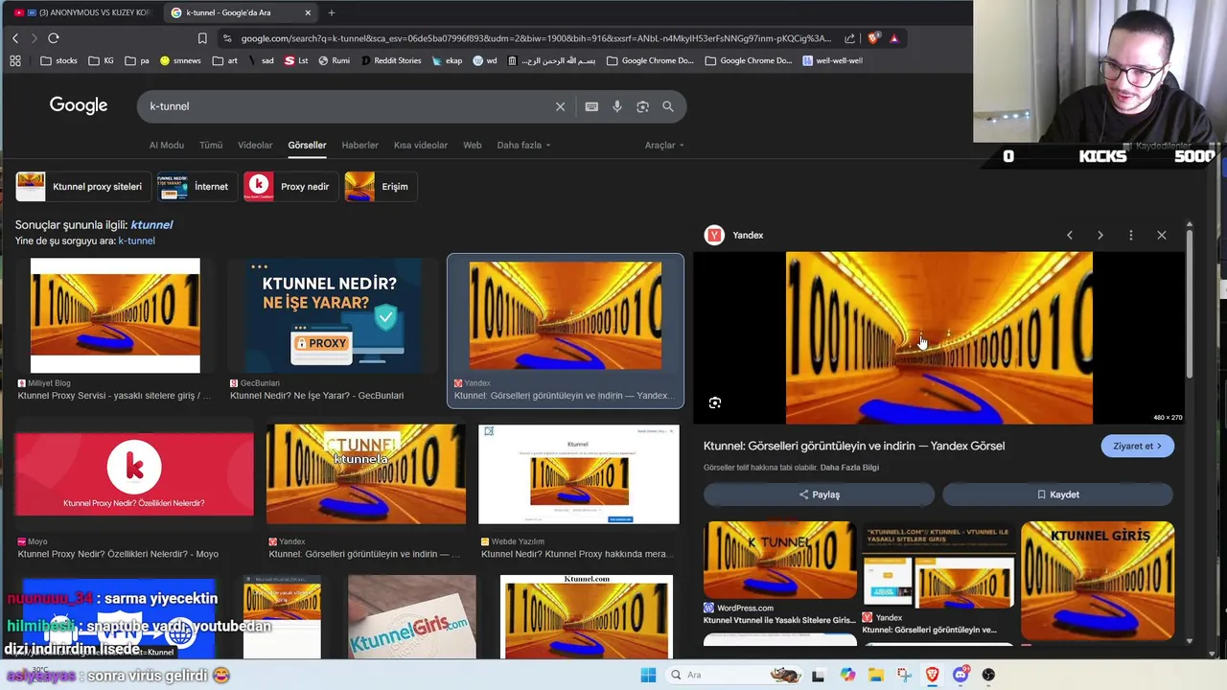This screenshot has width=1227, height=690.
Task: Open Discord from the taskbar
Action: pos(961,675)
